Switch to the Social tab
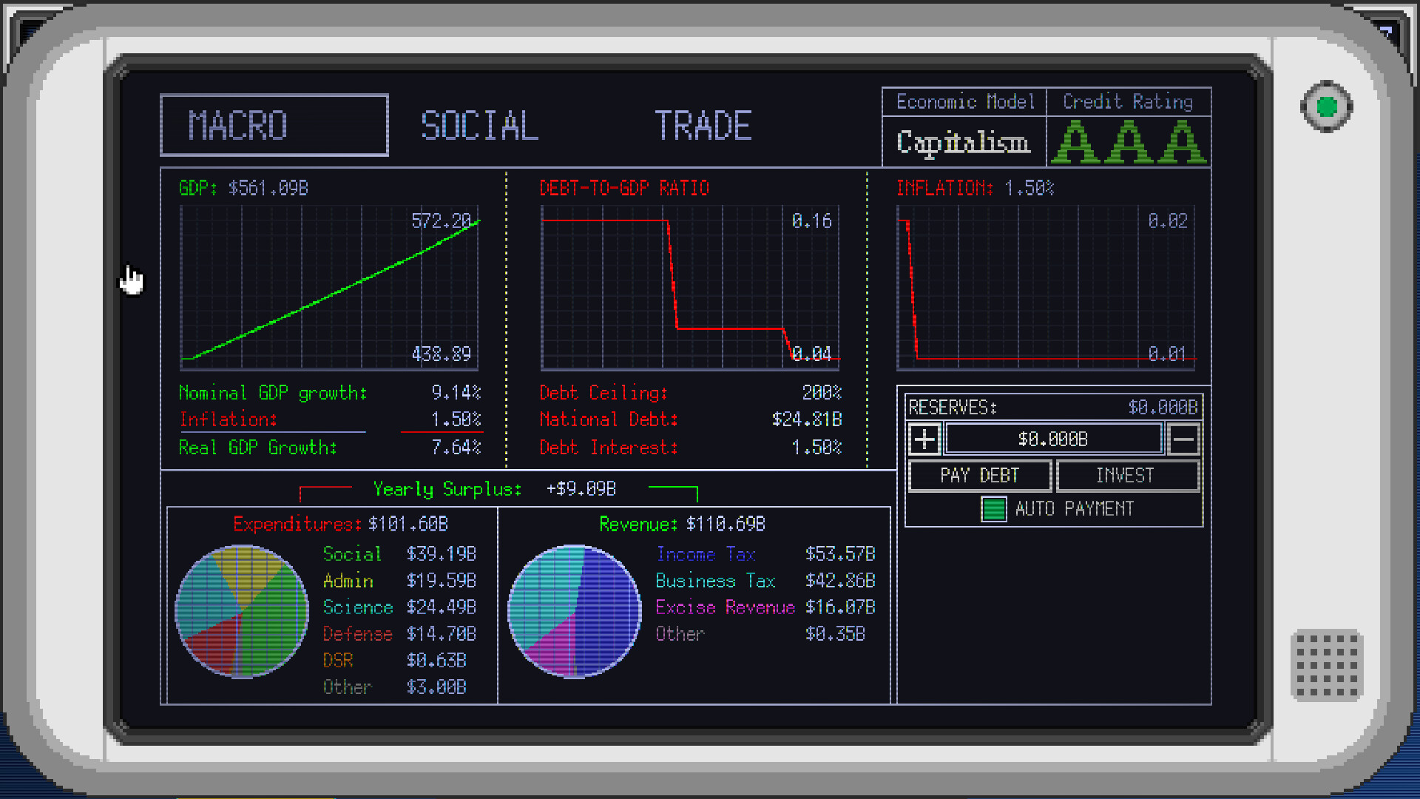Screen dimensions: 1420x799 coord(479,126)
